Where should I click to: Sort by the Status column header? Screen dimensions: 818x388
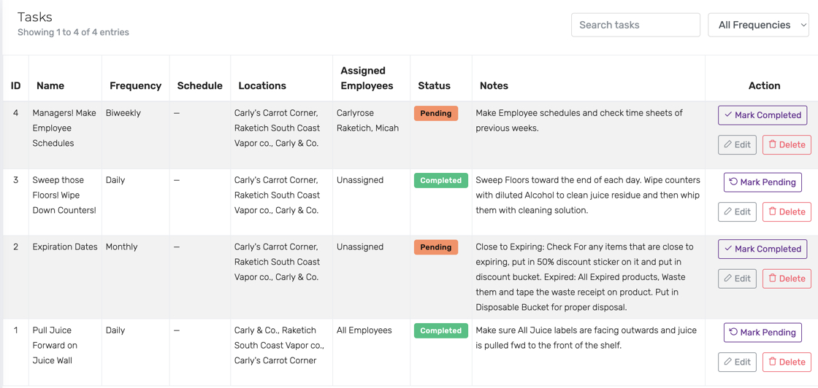434,85
